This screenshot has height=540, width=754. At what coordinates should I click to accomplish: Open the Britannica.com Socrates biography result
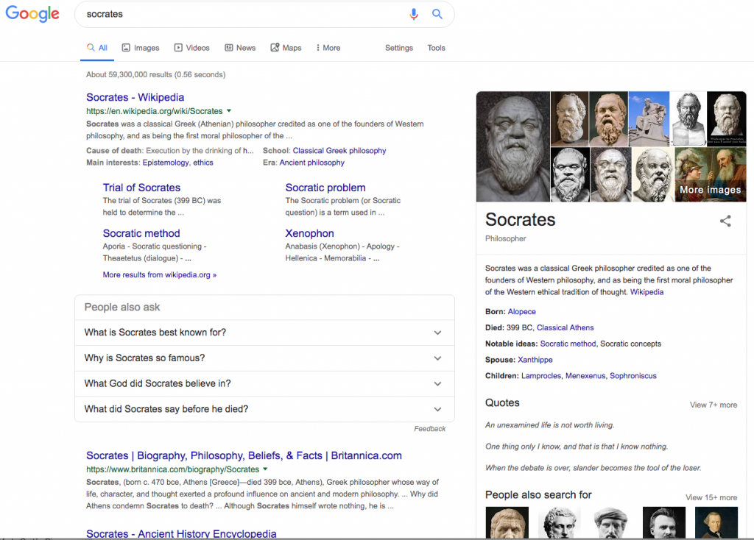244,455
